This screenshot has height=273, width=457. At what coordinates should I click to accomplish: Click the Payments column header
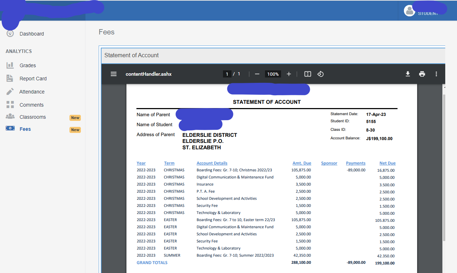[x=355, y=163]
